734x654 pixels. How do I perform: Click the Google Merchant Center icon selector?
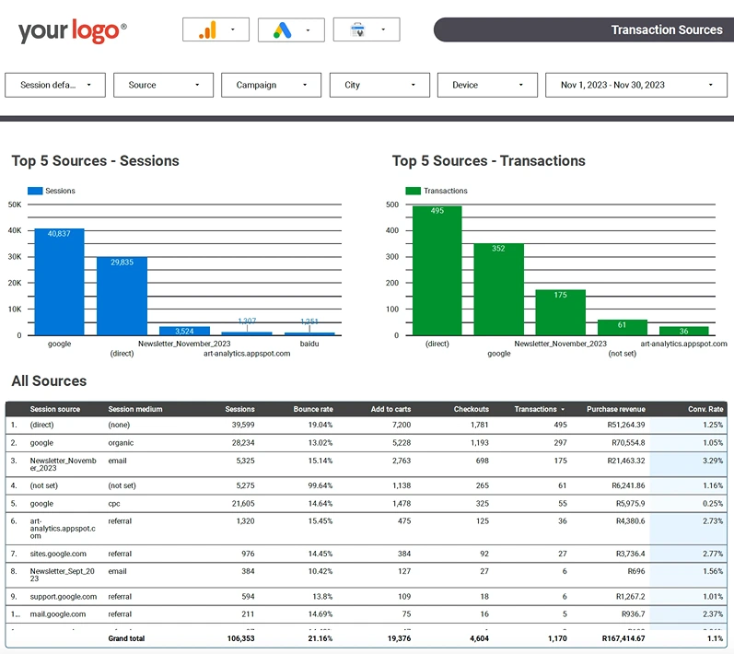tap(367, 30)
